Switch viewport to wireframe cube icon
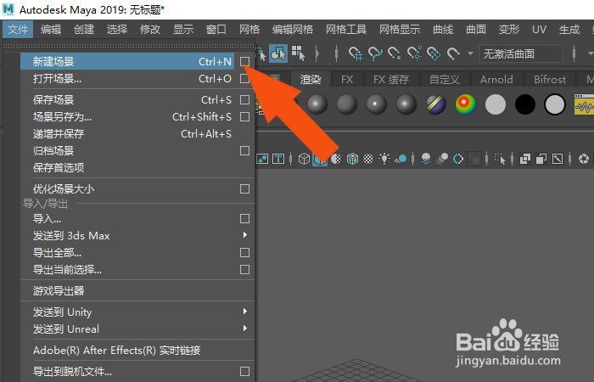This screenshot has width=594, height=382. coord(304,159)
